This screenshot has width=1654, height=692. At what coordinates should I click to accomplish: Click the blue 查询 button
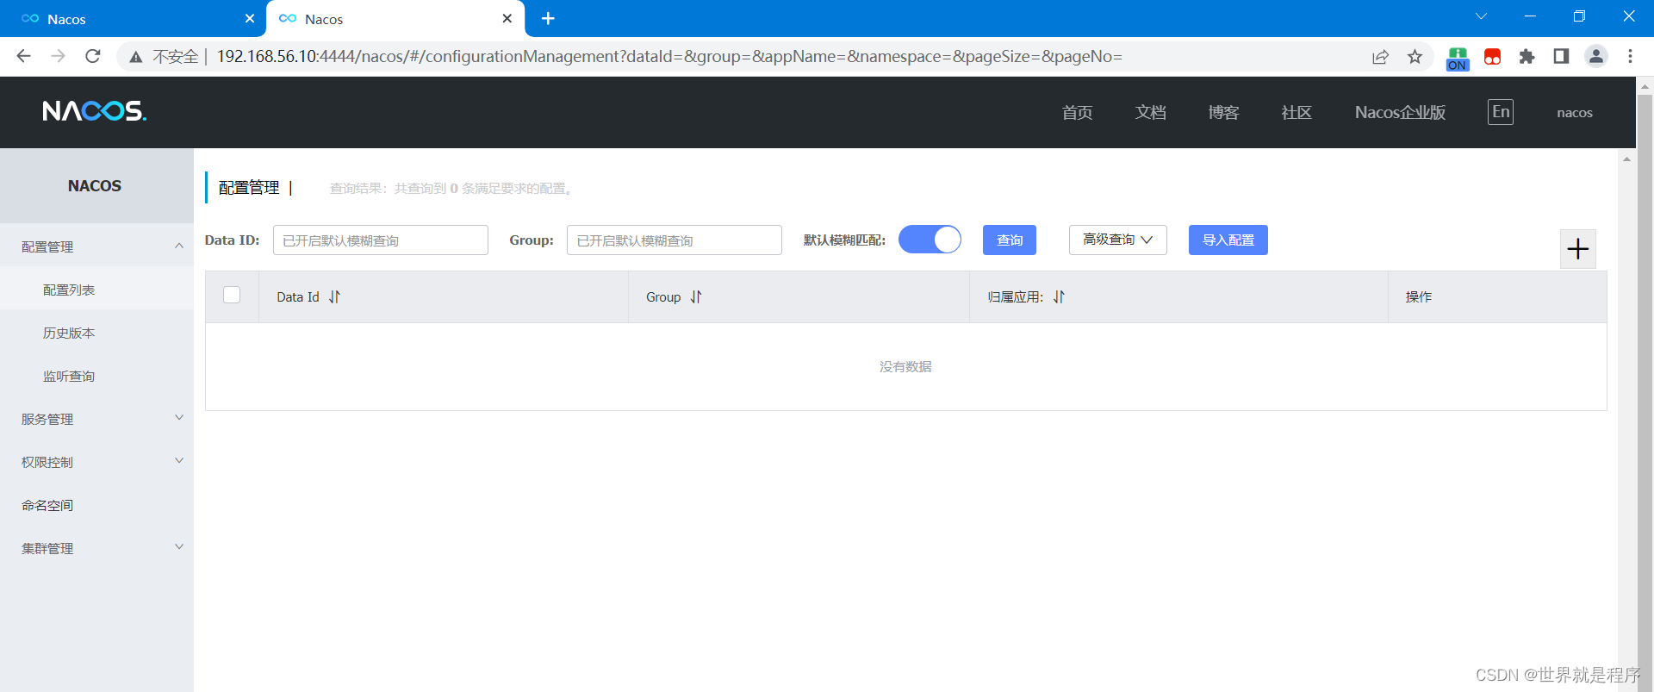coord(1010,240)
